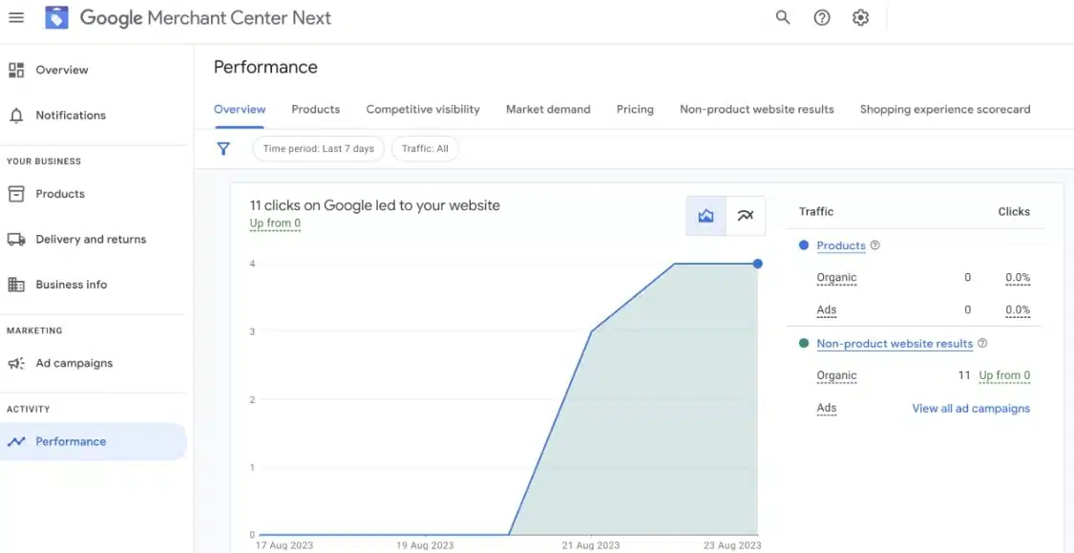Click Organic label under Non-product website results
The height and width of the screenshot is (553, 1074).
(836, 375)
